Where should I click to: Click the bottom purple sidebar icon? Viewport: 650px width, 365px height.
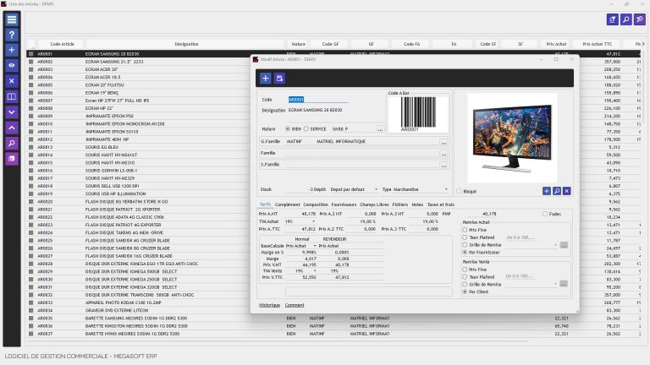(12, 159)
